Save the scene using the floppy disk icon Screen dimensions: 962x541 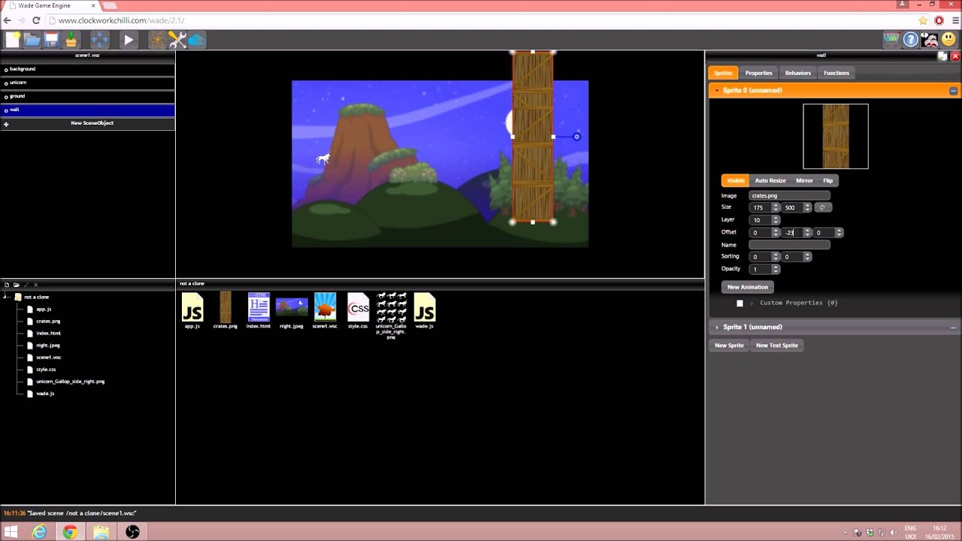52,40
